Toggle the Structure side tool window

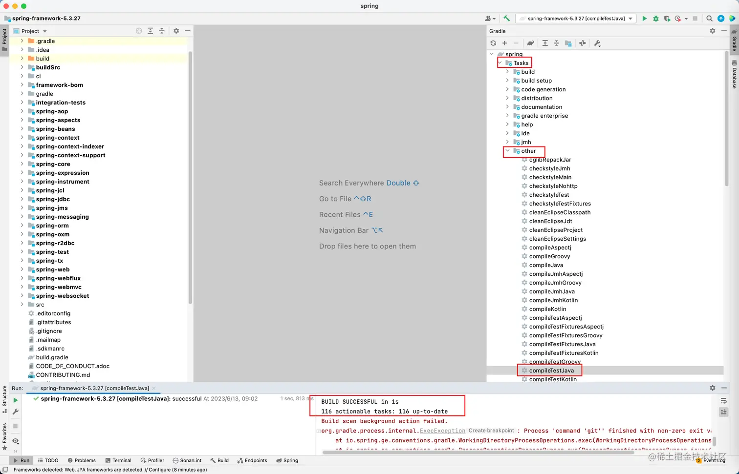click(x=4, y=399)
